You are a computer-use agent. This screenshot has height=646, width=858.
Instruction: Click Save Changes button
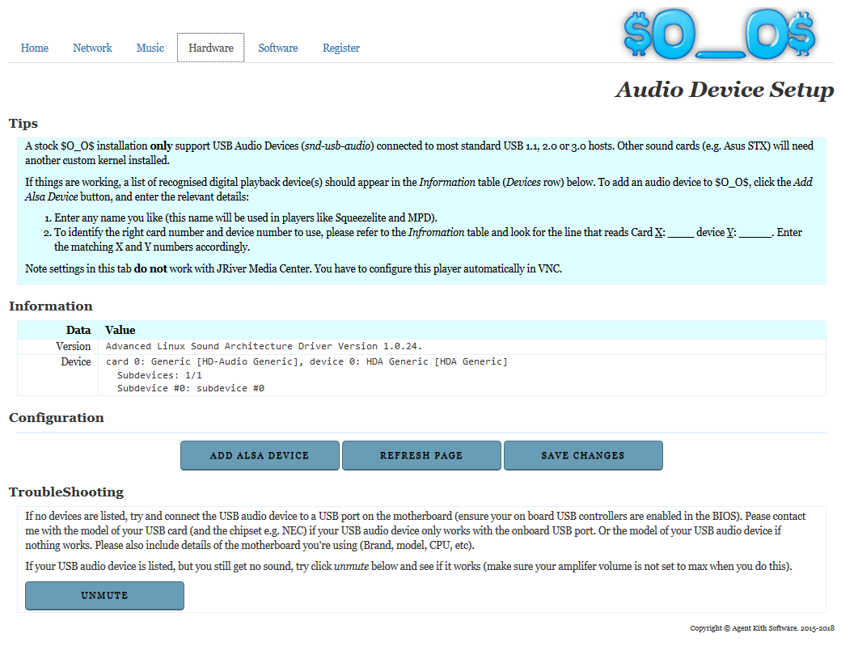click(x=583, y=456)
